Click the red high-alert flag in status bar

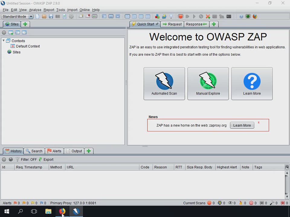coord(15,203)
